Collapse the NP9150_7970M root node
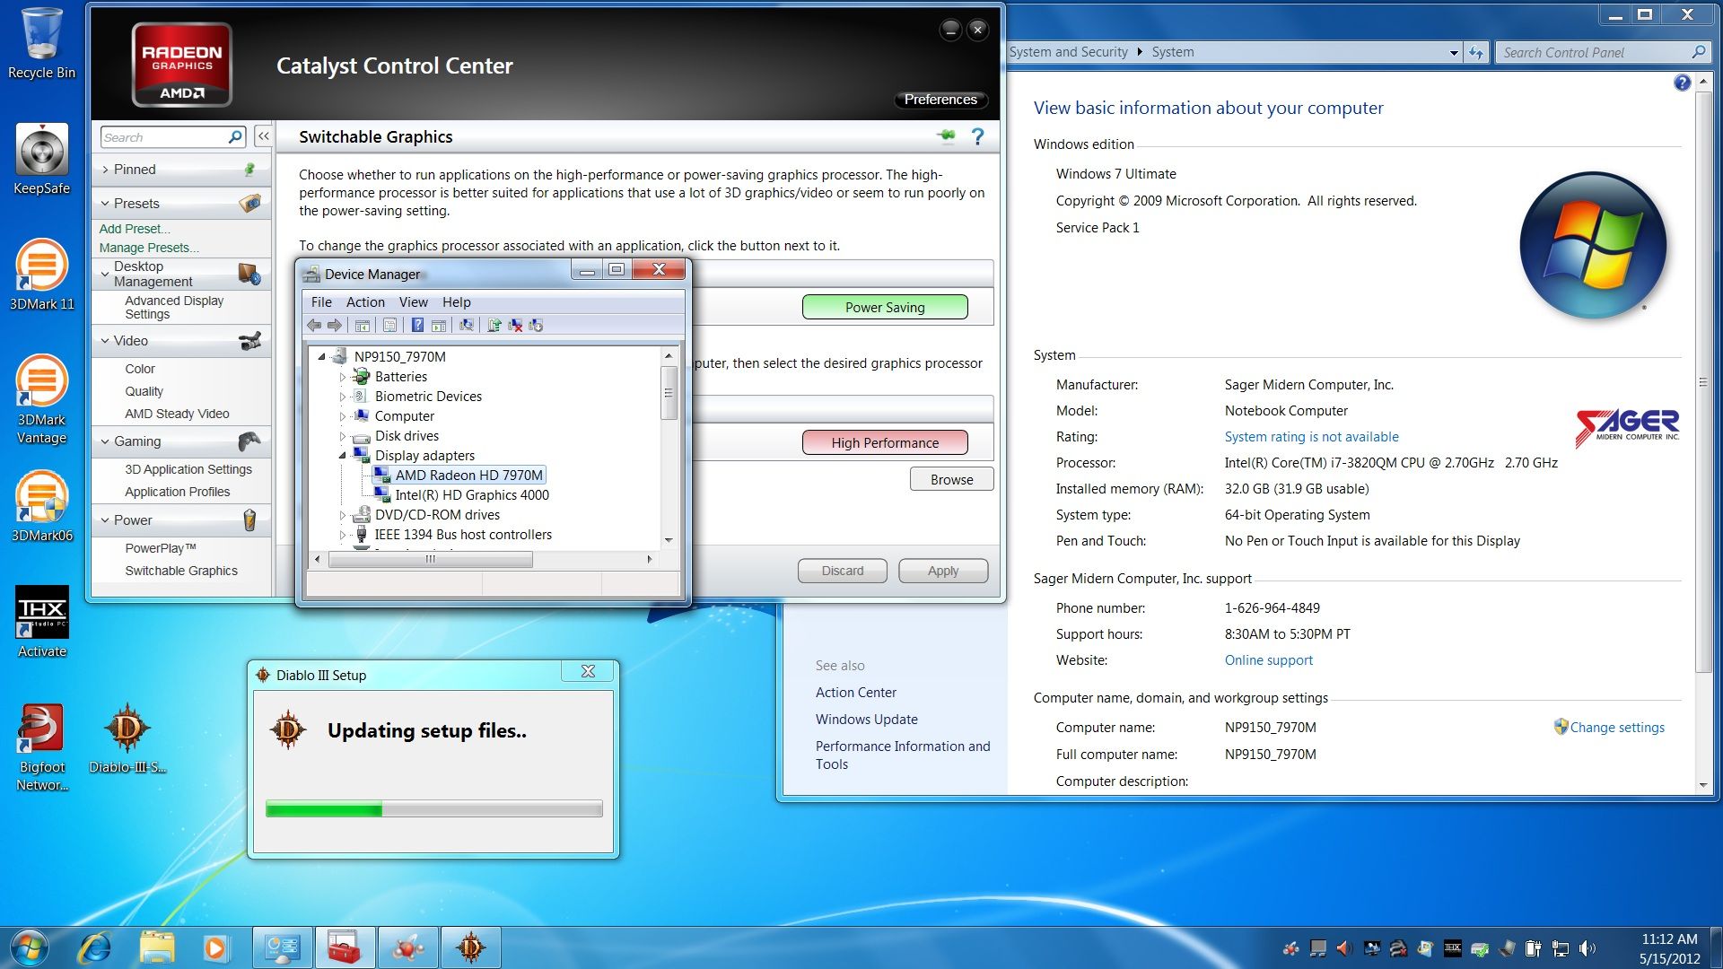 click(x=321, y=356)
